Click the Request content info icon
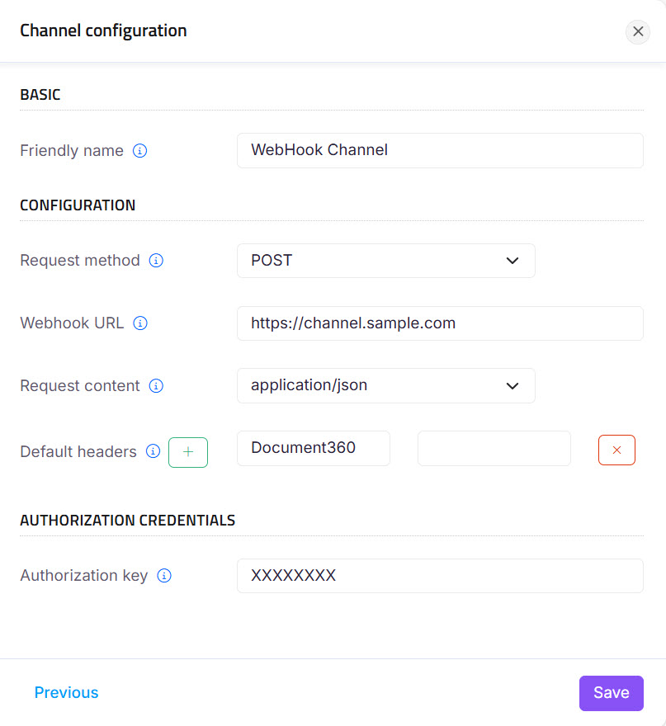666x726 pixels. [x=156, y=385]
